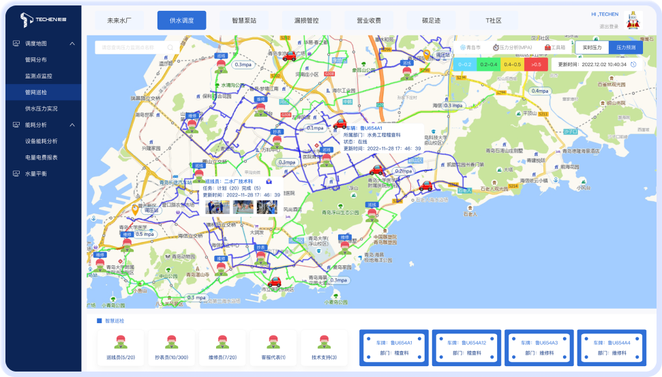Switch to 压力预测 mode
This screenshot has width=662, height=377.
pyautogui.click(x=625, y=48)
